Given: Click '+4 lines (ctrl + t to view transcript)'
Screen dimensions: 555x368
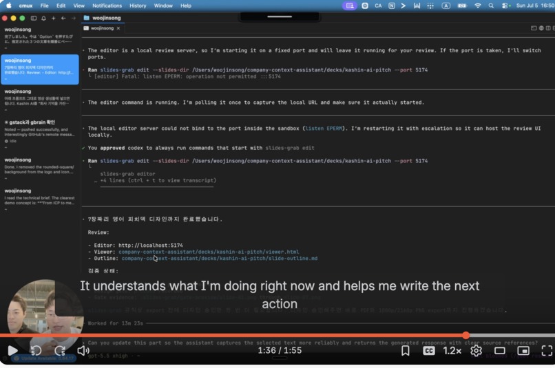Looking at the screenshot, I should tap(158, 180).
